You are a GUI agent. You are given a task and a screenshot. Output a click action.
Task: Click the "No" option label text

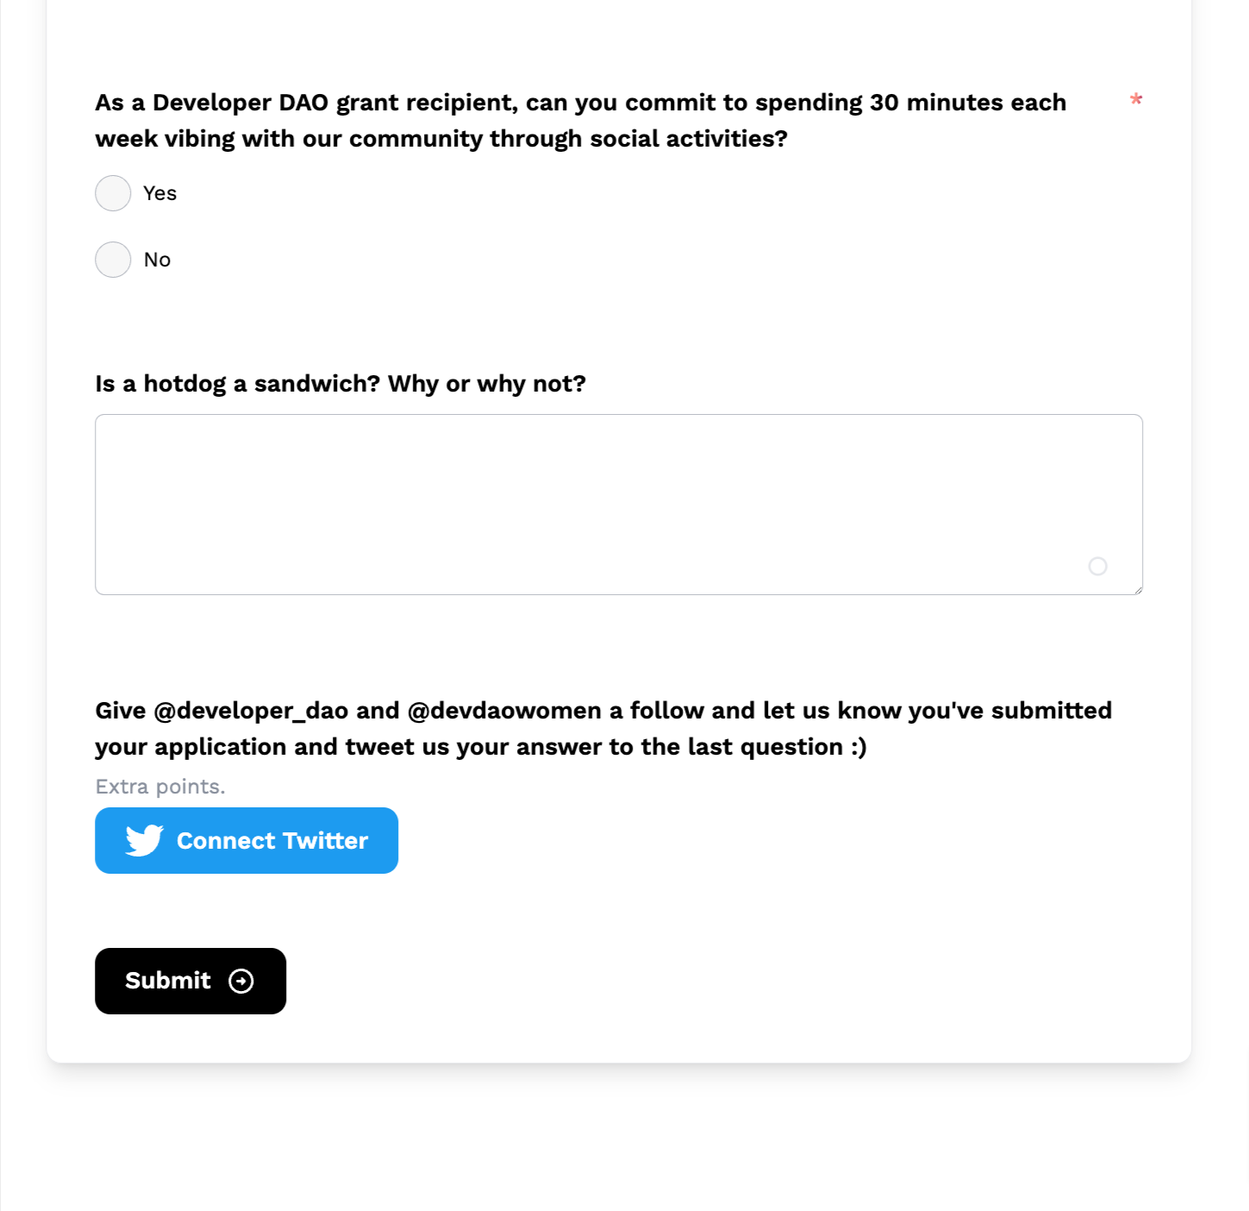tap(157, 260)
